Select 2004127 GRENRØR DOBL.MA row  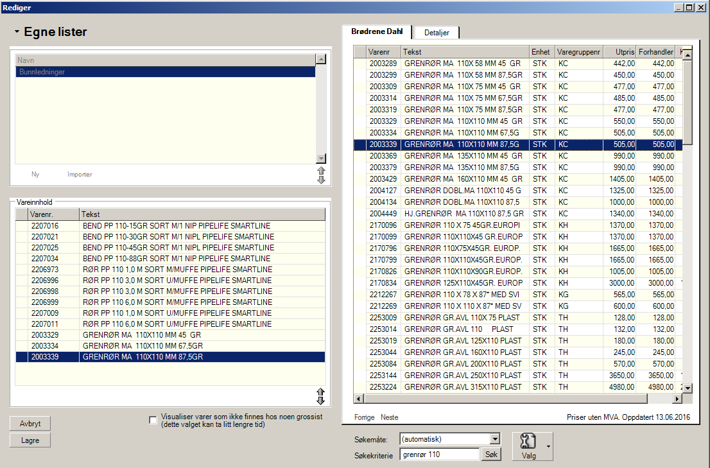coord(518,191)
